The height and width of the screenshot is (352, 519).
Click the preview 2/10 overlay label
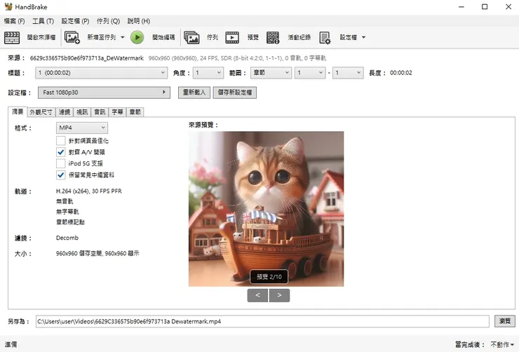point(269,277)
